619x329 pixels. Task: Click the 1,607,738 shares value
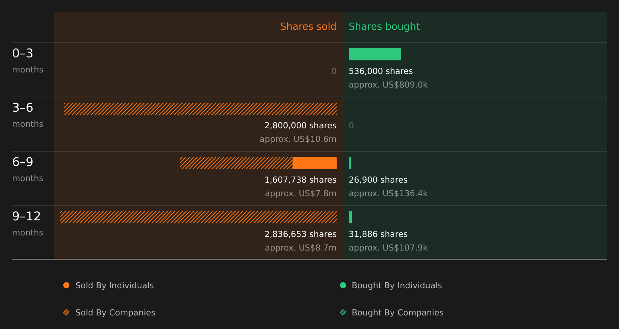[x=300, y=180]
